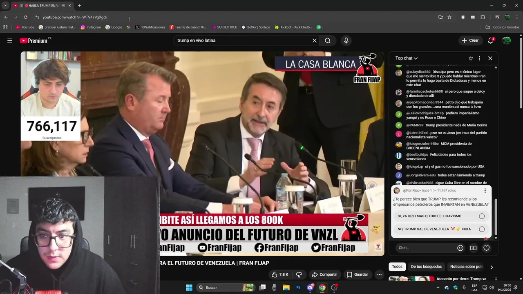Select the De tus búsquedas chip
The height and width of the screenshot is (294, 523).
[x=426, y=267]
